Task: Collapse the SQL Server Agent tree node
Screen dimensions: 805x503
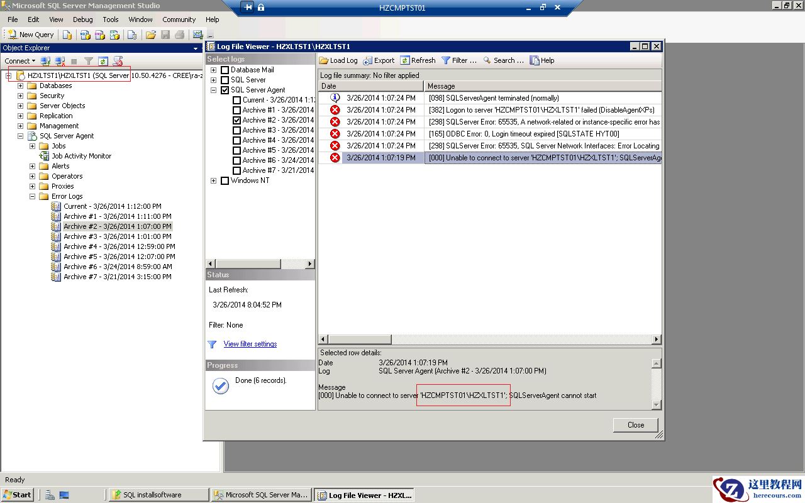Action: [214, 90]
